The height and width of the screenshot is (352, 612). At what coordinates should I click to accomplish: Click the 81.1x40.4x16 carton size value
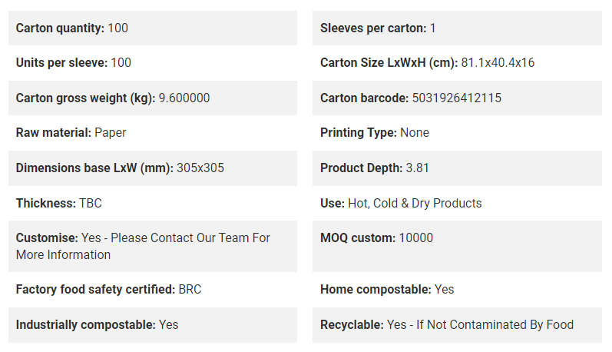498,63
